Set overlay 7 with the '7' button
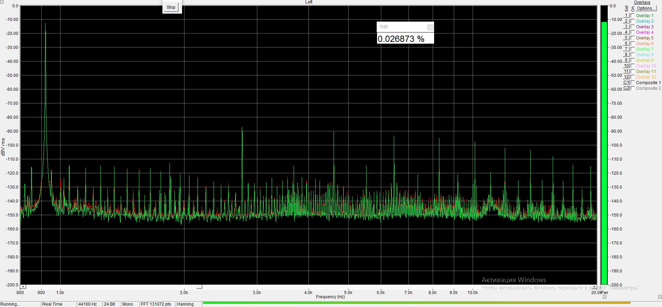The width and height of the screenshot is (662, 307). tap(626, 49)
